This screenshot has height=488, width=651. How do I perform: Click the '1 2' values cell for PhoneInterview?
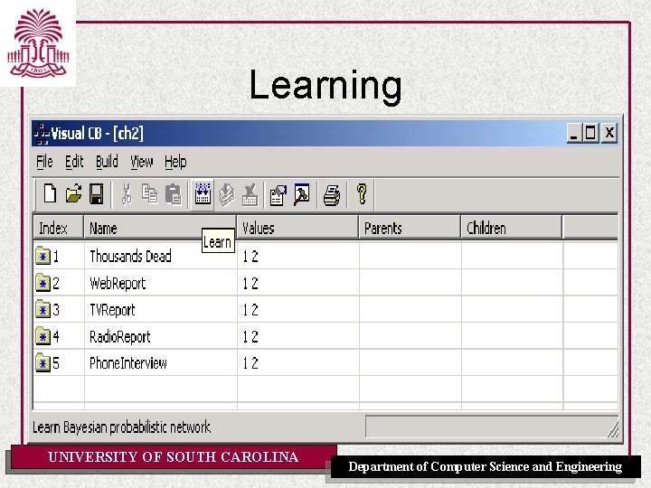(298, 362)
